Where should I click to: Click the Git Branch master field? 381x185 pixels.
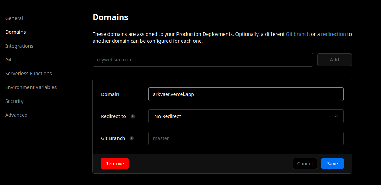[x=246, y=138]
